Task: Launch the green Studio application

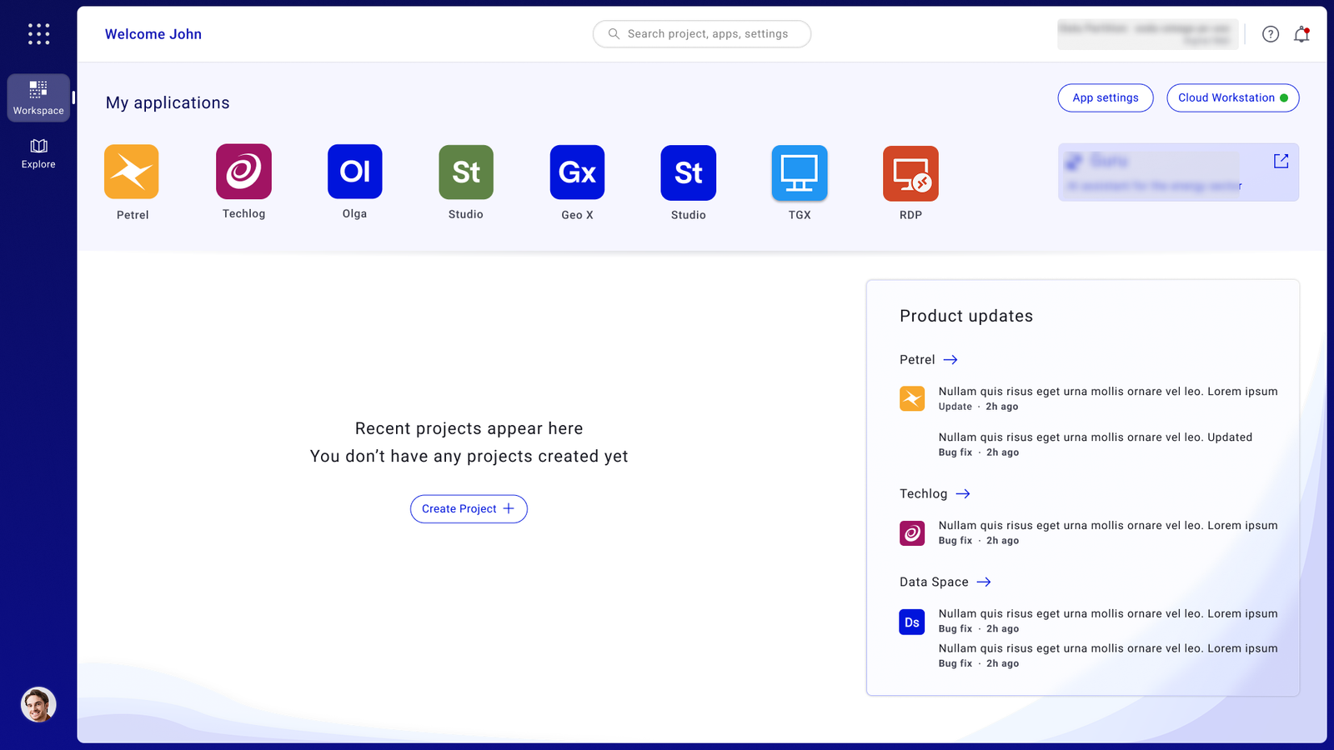Action: pyautogui.click(x=466, y=172)
